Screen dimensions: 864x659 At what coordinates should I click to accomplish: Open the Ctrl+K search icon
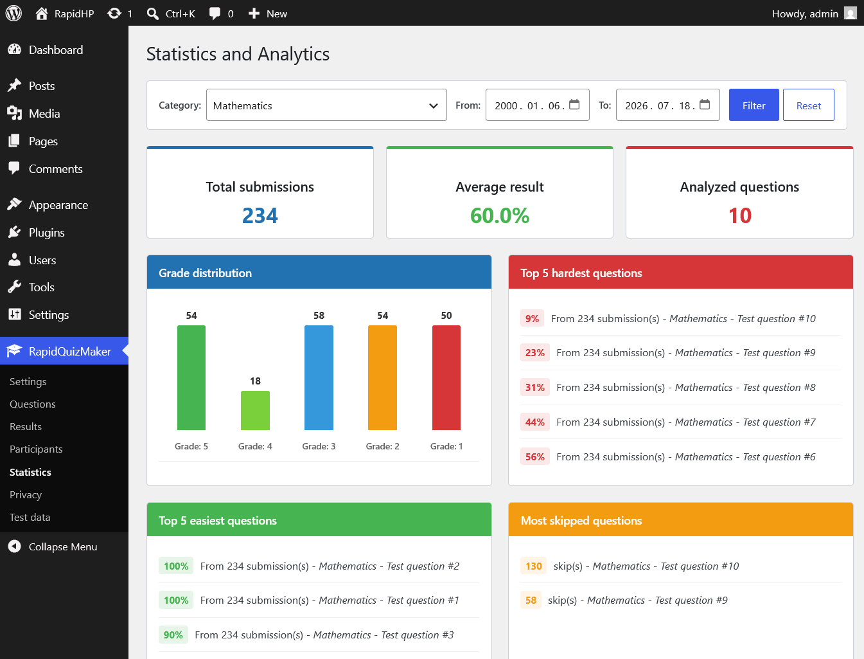(x=152, y=14)
